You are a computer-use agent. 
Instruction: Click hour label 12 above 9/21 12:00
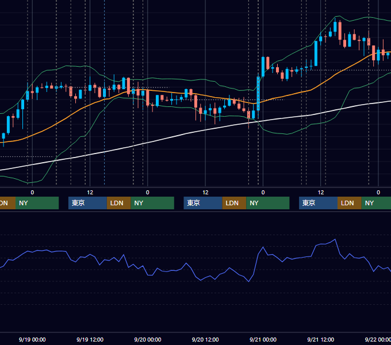[321, 193]
